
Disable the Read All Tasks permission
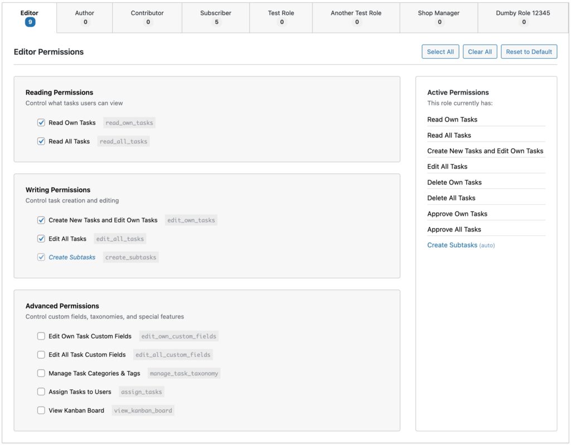pos(41,141)
